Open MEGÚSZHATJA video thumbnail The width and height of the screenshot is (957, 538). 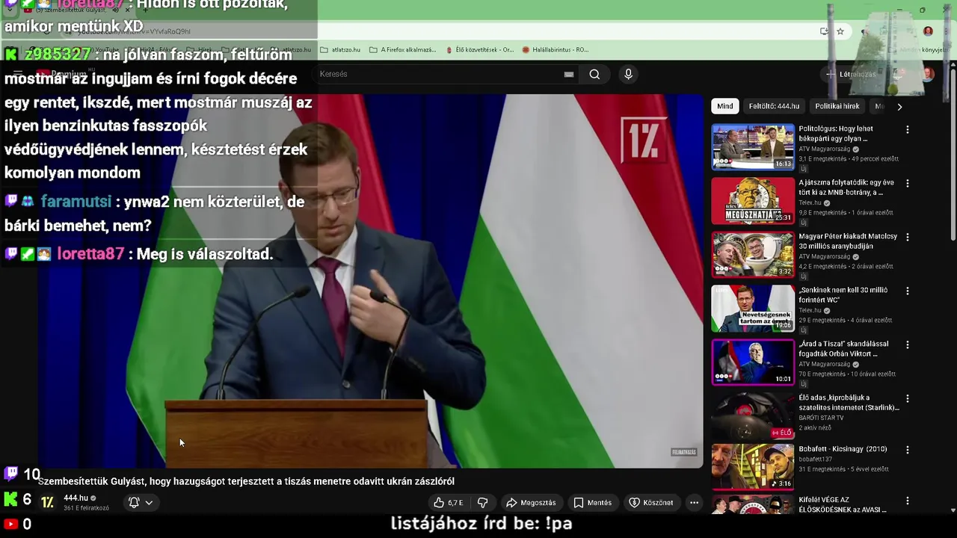click(753, 201)
